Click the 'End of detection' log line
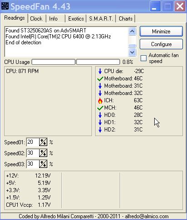Image resolution: width=187 pixels, height=220 pixels. (23, 42)
